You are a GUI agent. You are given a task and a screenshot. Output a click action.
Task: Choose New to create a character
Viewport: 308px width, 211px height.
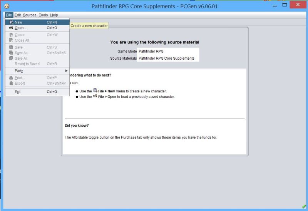[x=37, y=22]
